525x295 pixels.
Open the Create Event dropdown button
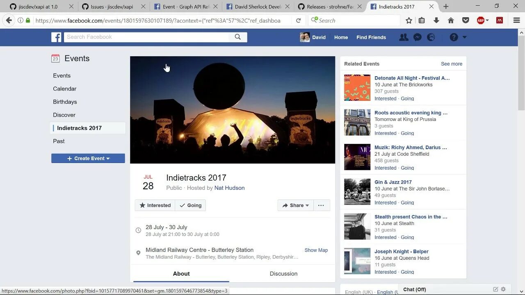[88, 159]
